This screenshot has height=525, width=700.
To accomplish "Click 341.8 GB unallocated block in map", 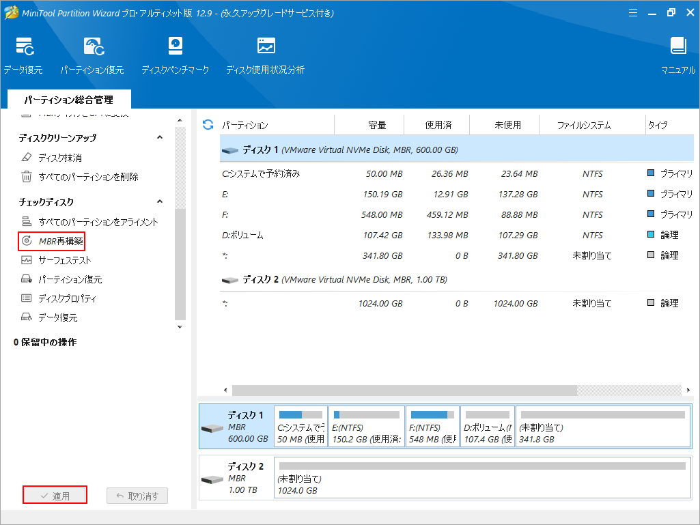I will (x=603, y=426).
